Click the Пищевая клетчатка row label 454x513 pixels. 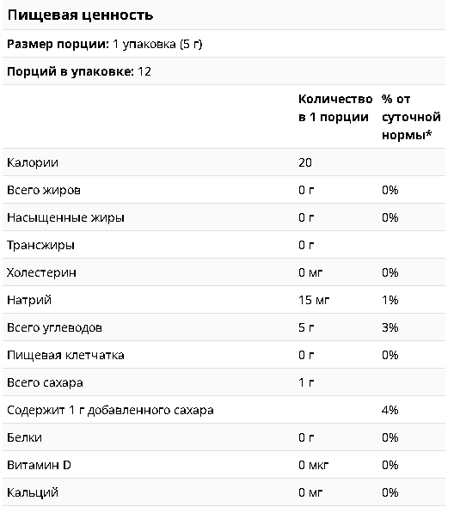pos(66,355)
